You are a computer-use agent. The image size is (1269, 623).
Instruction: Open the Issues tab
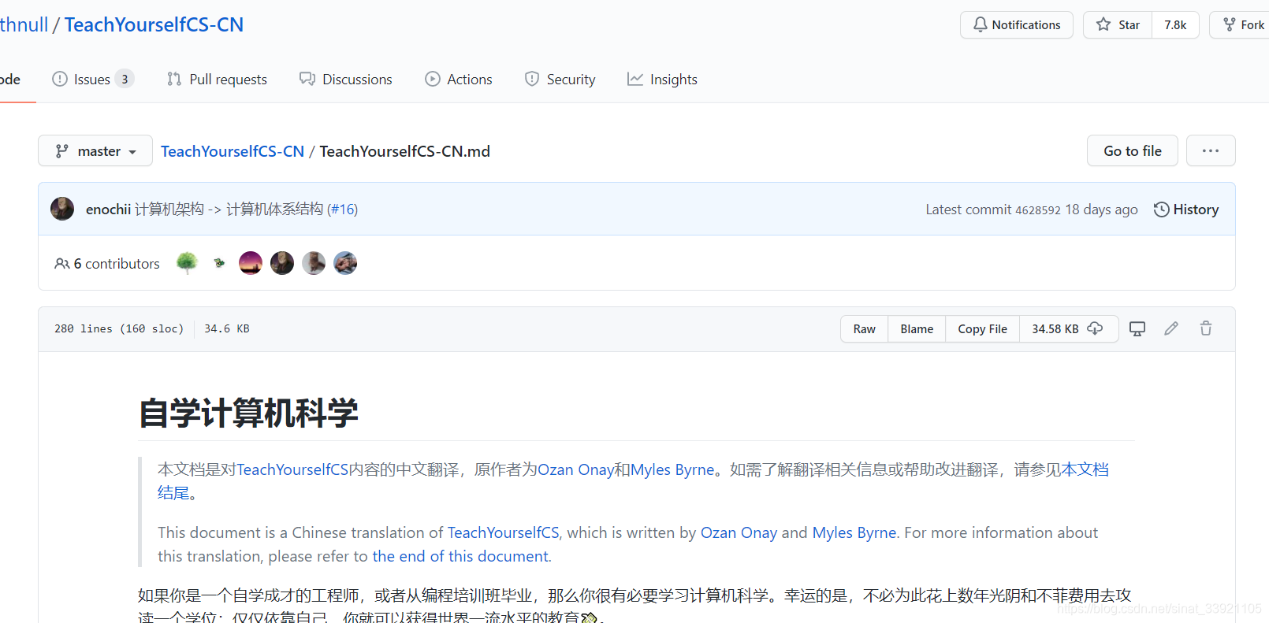(x=93, y=79)
